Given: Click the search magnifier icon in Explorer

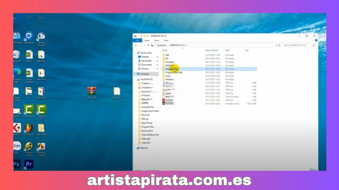Looking at the screenshot, I should [314, 45].
